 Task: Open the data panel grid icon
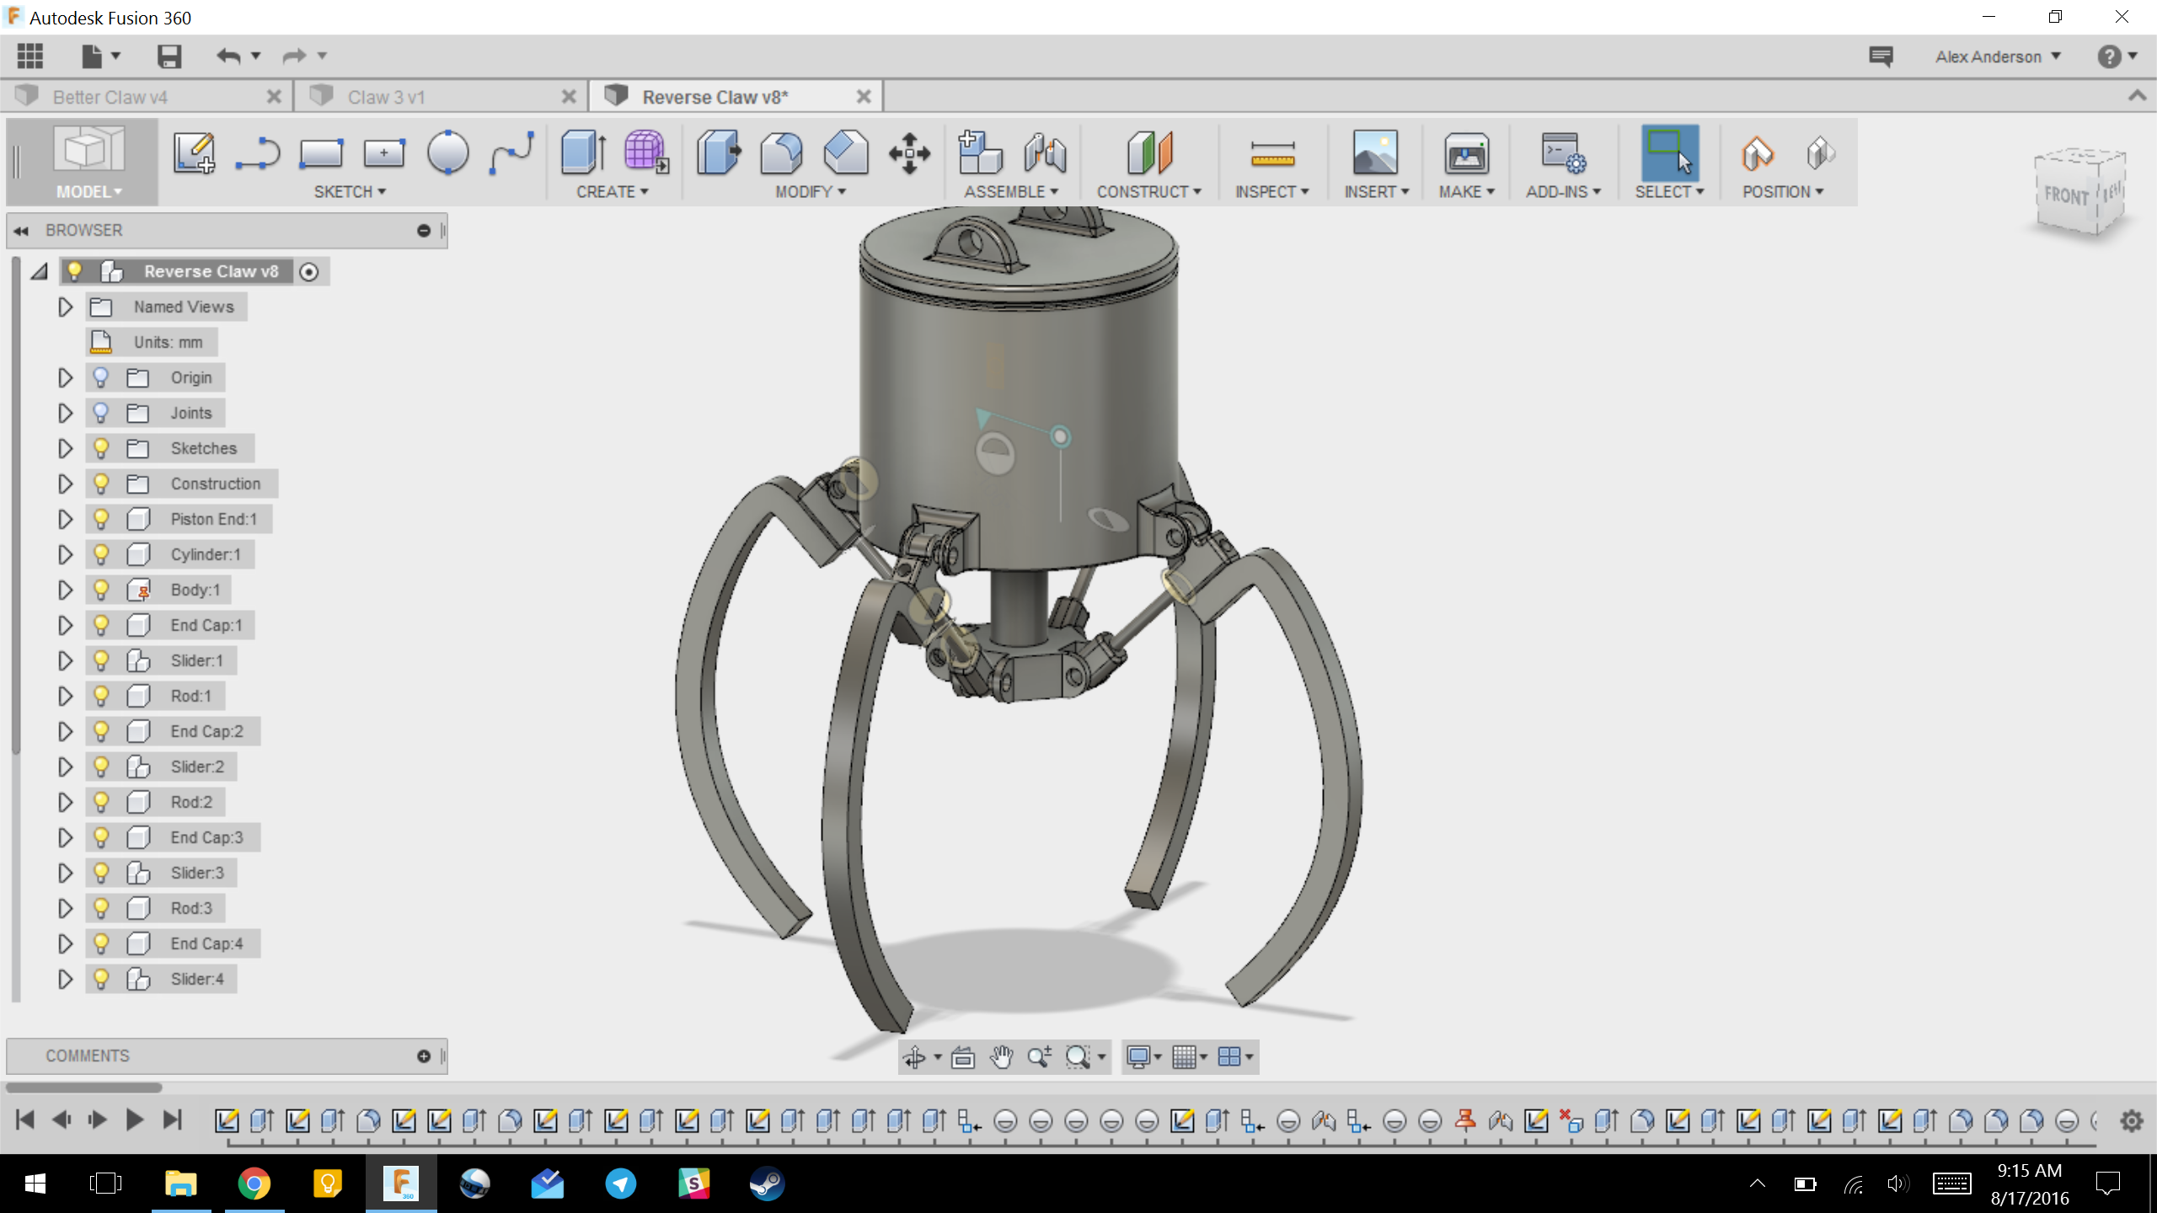point(30,56)
